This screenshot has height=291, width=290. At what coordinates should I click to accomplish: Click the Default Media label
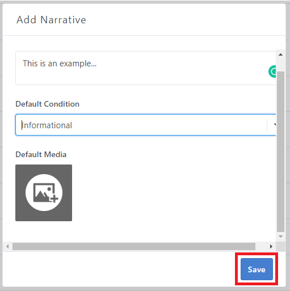[x=41, y=154]
